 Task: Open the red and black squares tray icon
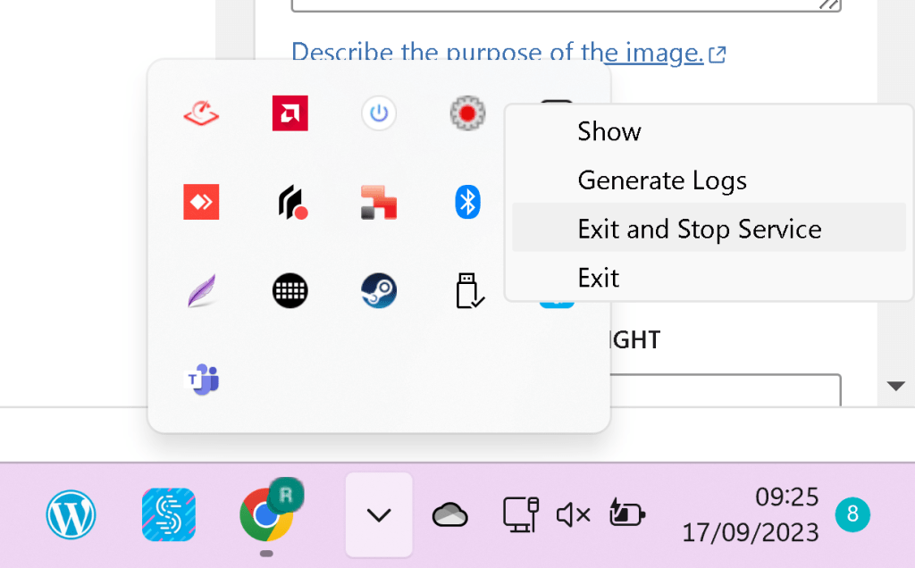(379, 203)
